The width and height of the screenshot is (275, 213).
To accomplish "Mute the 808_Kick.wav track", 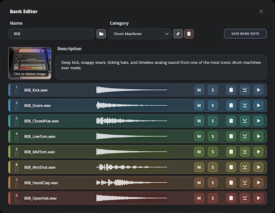I will 199,90.
